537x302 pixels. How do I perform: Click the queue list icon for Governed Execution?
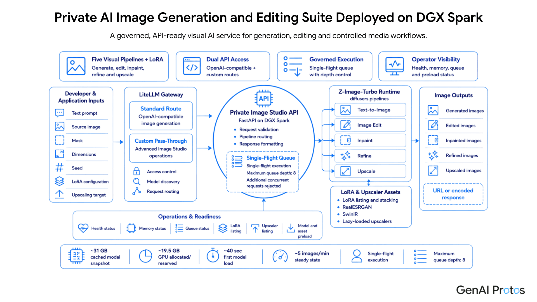coord(293,66)
